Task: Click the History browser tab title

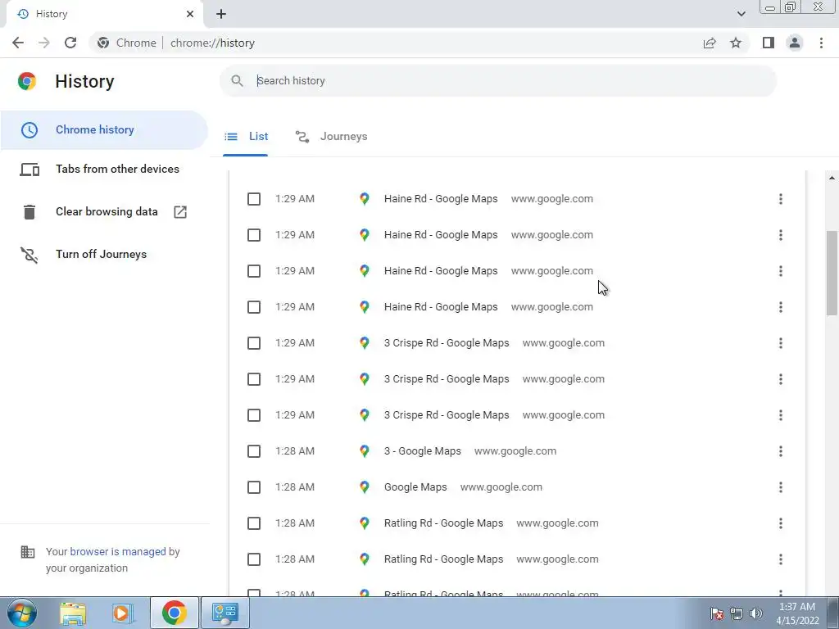Action: coord(52,14)
